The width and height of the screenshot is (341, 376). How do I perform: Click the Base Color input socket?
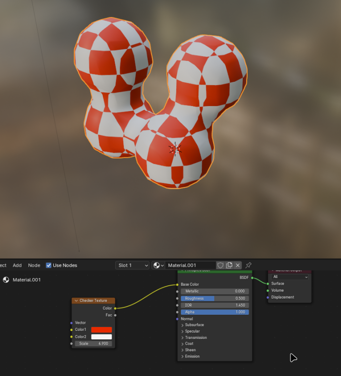(177, 284)
